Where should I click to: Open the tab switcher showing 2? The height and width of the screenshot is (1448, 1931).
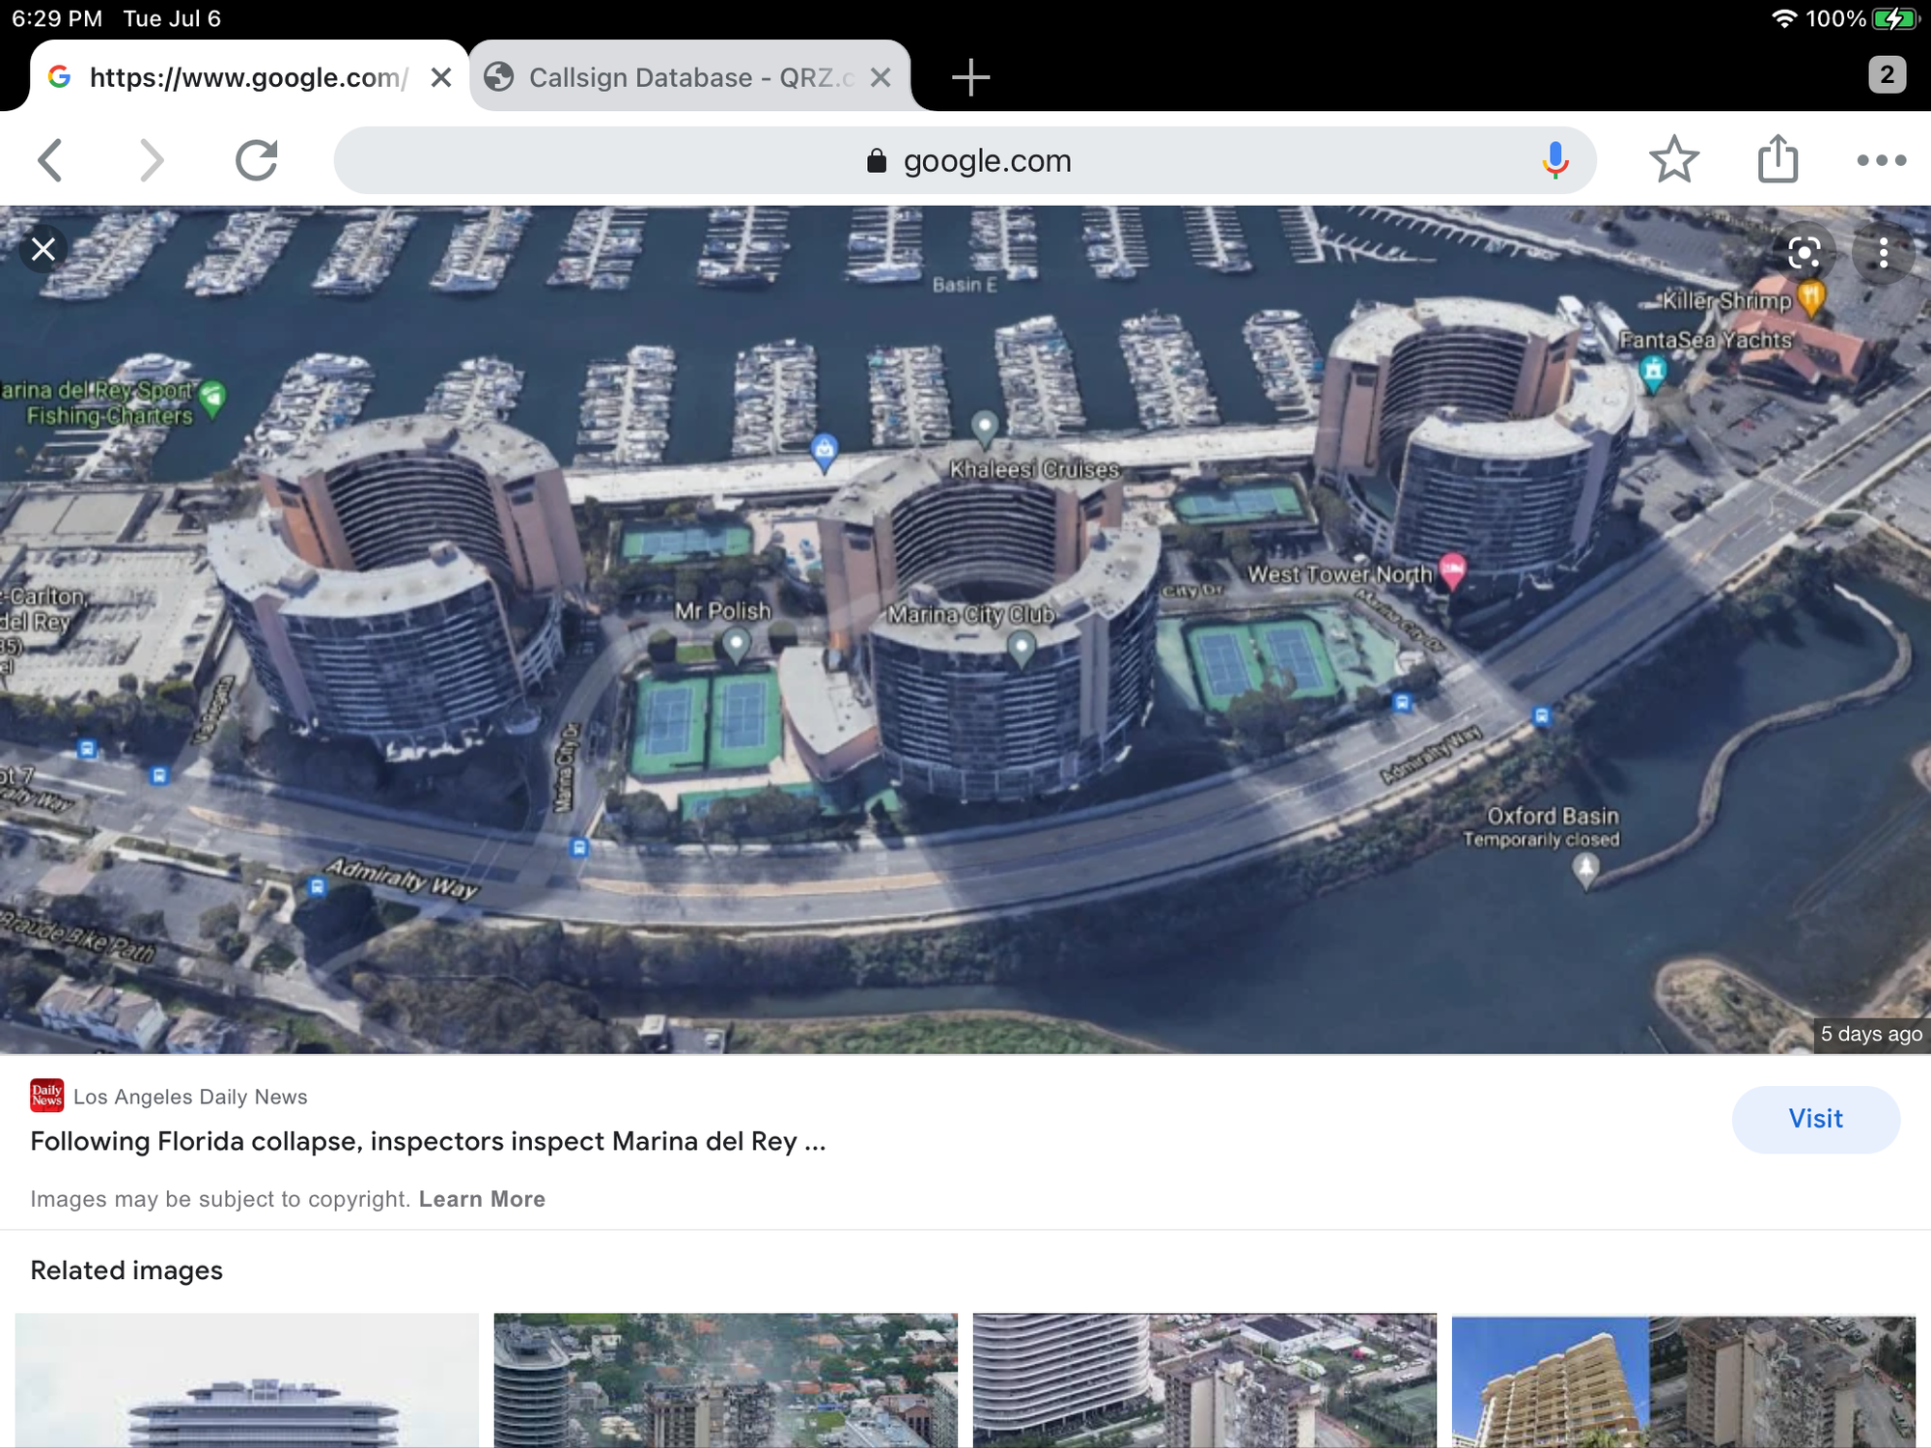[x=1887, y=75]
